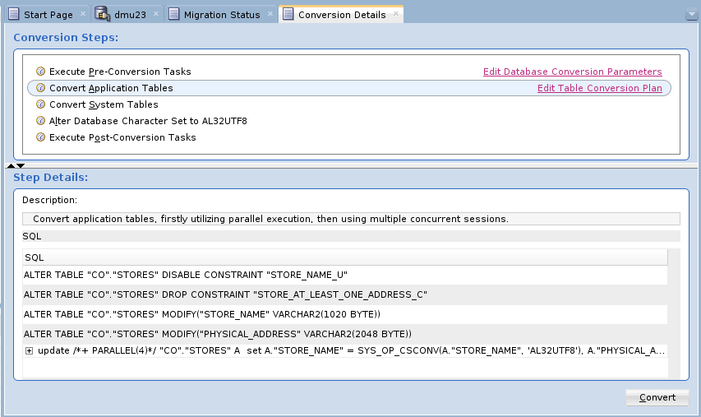Screen dimensions: 701x417
Task: Switch to the Start Page tab
Action: (x=48, y=15)
